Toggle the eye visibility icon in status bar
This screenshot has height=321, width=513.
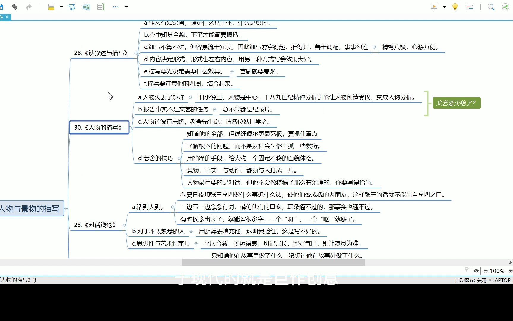pyautogui.click(x=476, y=271)
